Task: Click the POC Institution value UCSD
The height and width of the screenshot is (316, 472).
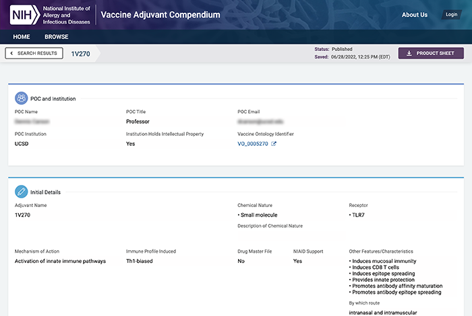Action: pos(22,144)
